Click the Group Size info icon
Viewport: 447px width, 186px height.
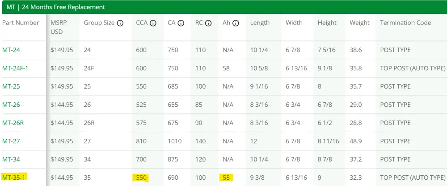click(120, 23)
